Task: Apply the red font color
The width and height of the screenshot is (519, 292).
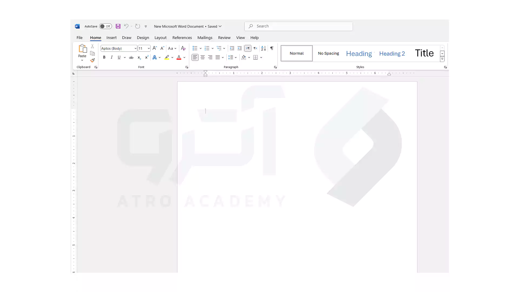Action: [179, 57]
